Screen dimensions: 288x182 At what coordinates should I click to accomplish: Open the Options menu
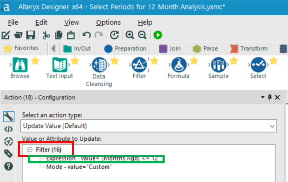pos(108,22)
